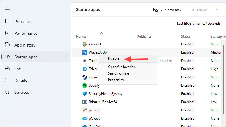The height and width of the screenshot is (127, 226).
Task: Select the xwidget row name
Action: click(x=95, y=44)
